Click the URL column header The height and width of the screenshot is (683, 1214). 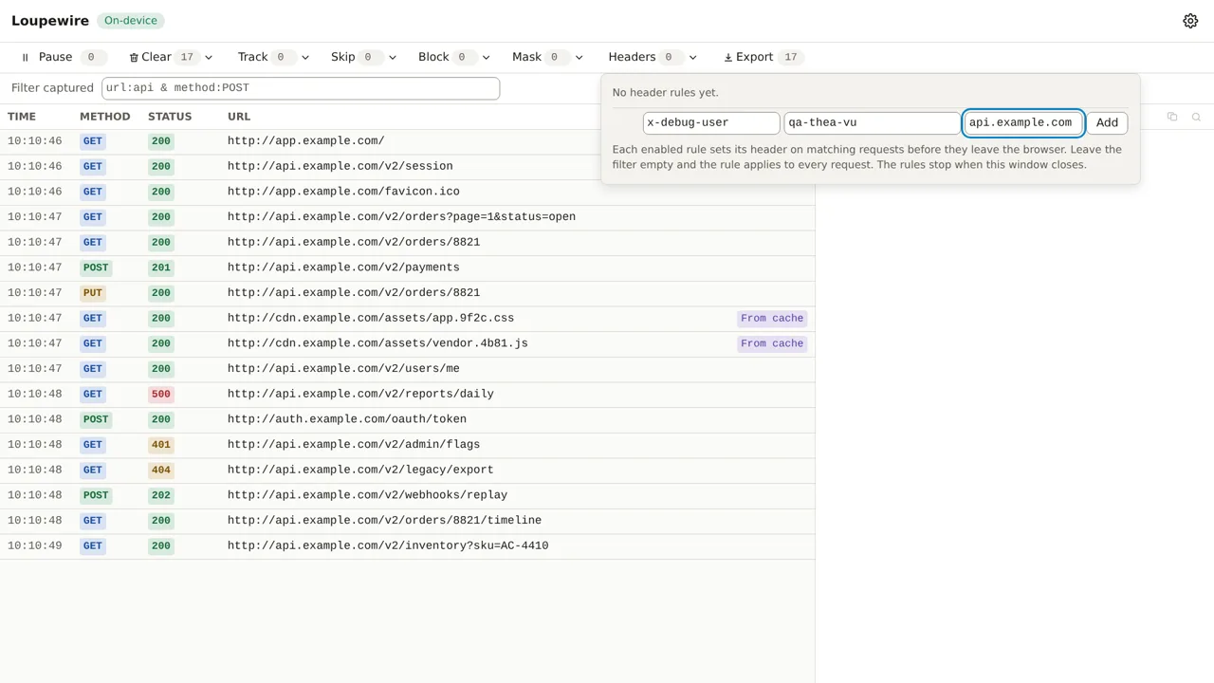point(239,117)
